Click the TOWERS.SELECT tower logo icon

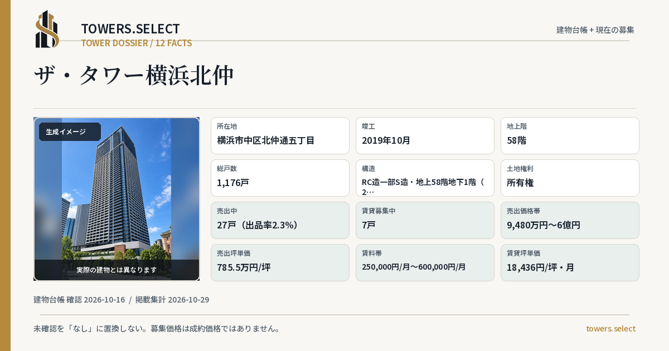coord(47,29)
